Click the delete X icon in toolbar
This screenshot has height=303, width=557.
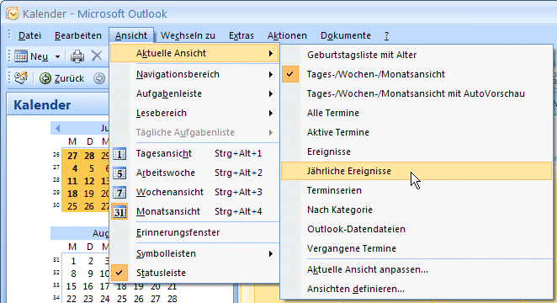click(x=96, y=56)
